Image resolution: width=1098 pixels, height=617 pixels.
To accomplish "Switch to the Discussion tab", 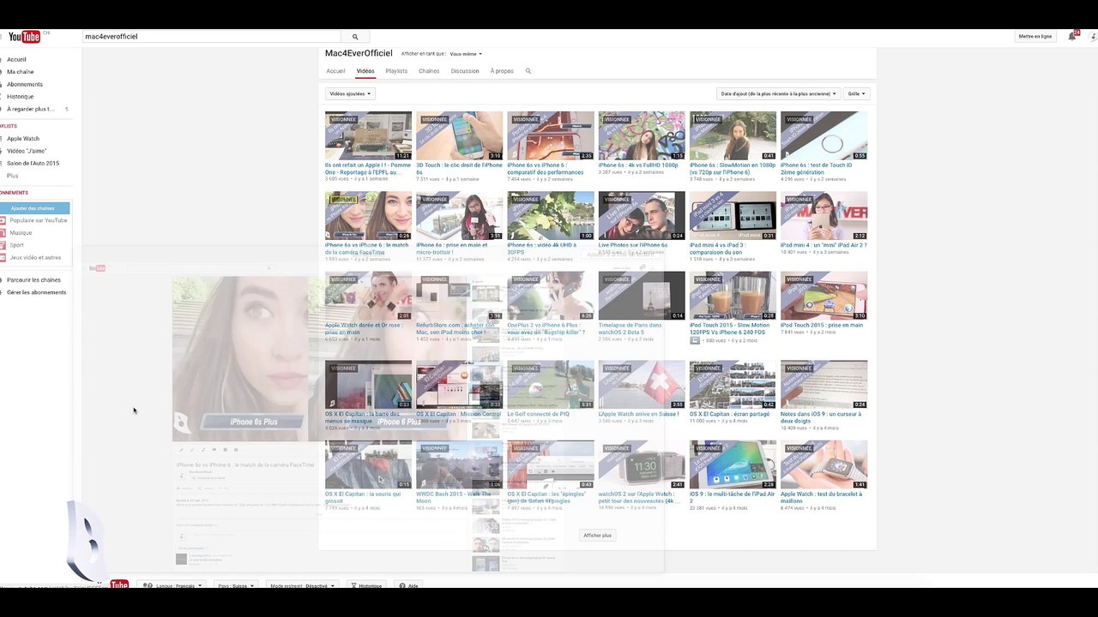I will pyautogui.click(x=465, y=71).
